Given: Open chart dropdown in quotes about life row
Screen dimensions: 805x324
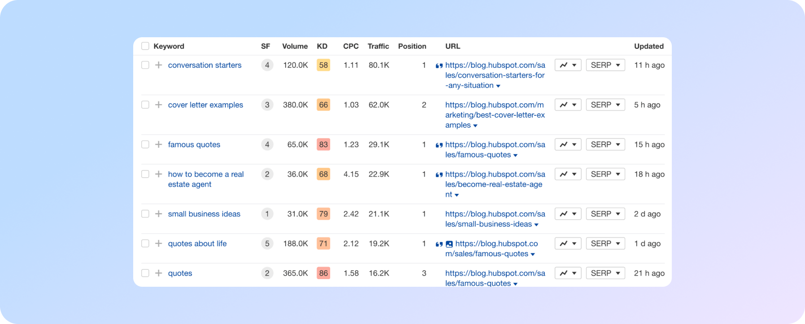Looking at the screenshot, I should pyautogui.click(x=568, y=243).
